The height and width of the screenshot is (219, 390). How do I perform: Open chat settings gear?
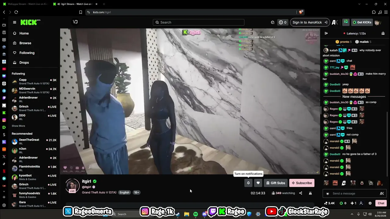tap(370, 203)
